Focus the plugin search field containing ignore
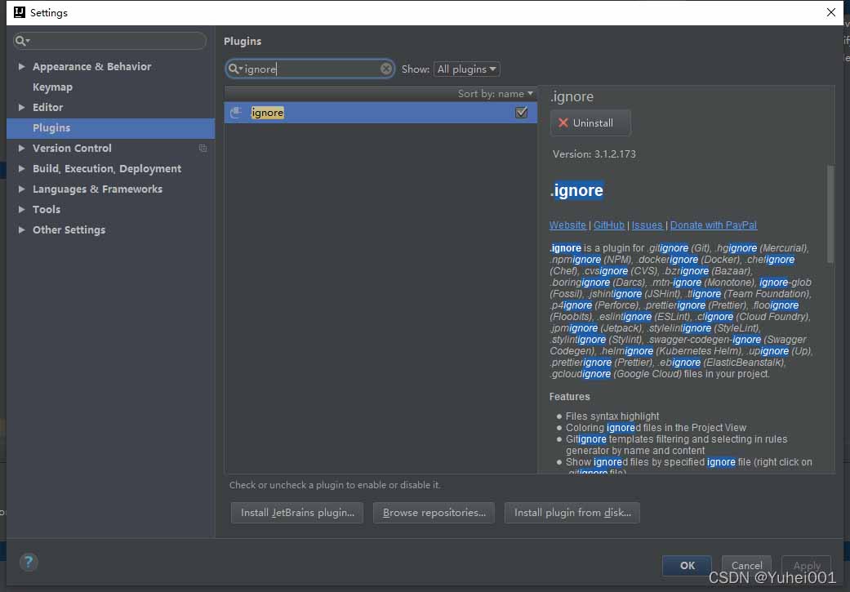Image resolution: width=850 pixels, height=592 pixels. pyautogui.click(x=310, y=69)
